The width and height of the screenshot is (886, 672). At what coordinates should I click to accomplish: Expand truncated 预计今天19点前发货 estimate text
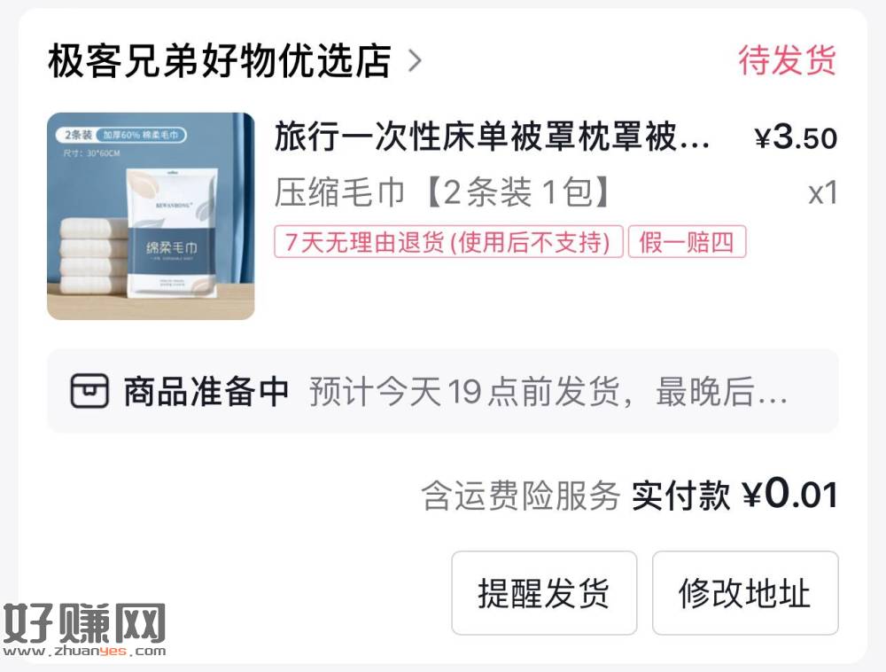pos(548,391)
